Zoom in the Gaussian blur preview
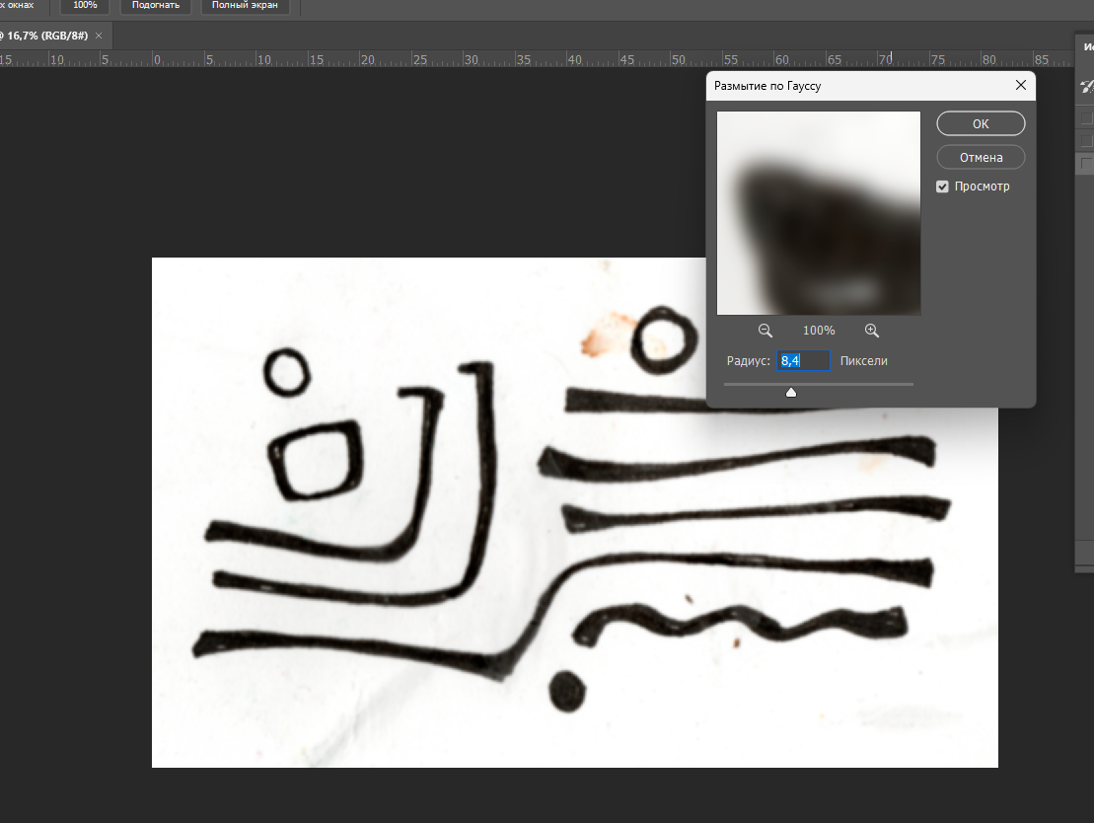Viewport: 1094px width, 823px height. click(871, 332)
